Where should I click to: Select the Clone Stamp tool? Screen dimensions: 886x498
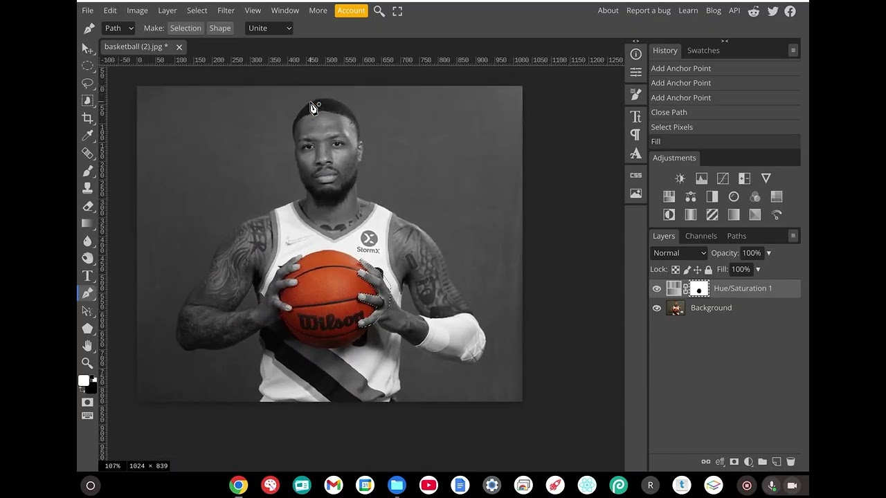tap(88, 188)
